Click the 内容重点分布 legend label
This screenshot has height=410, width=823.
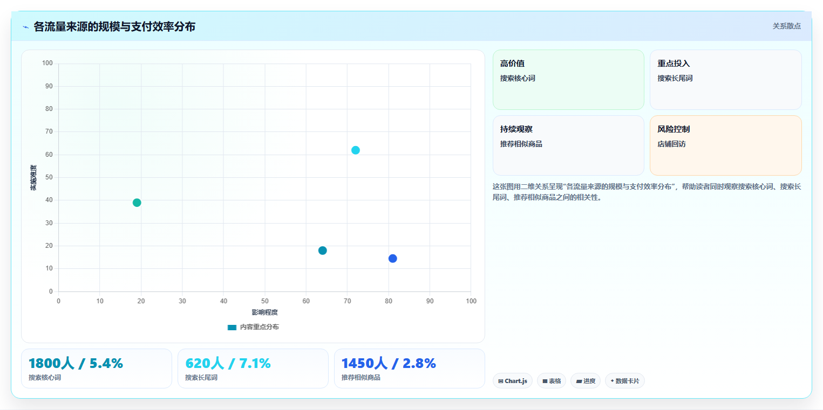[x=260, y=327]
